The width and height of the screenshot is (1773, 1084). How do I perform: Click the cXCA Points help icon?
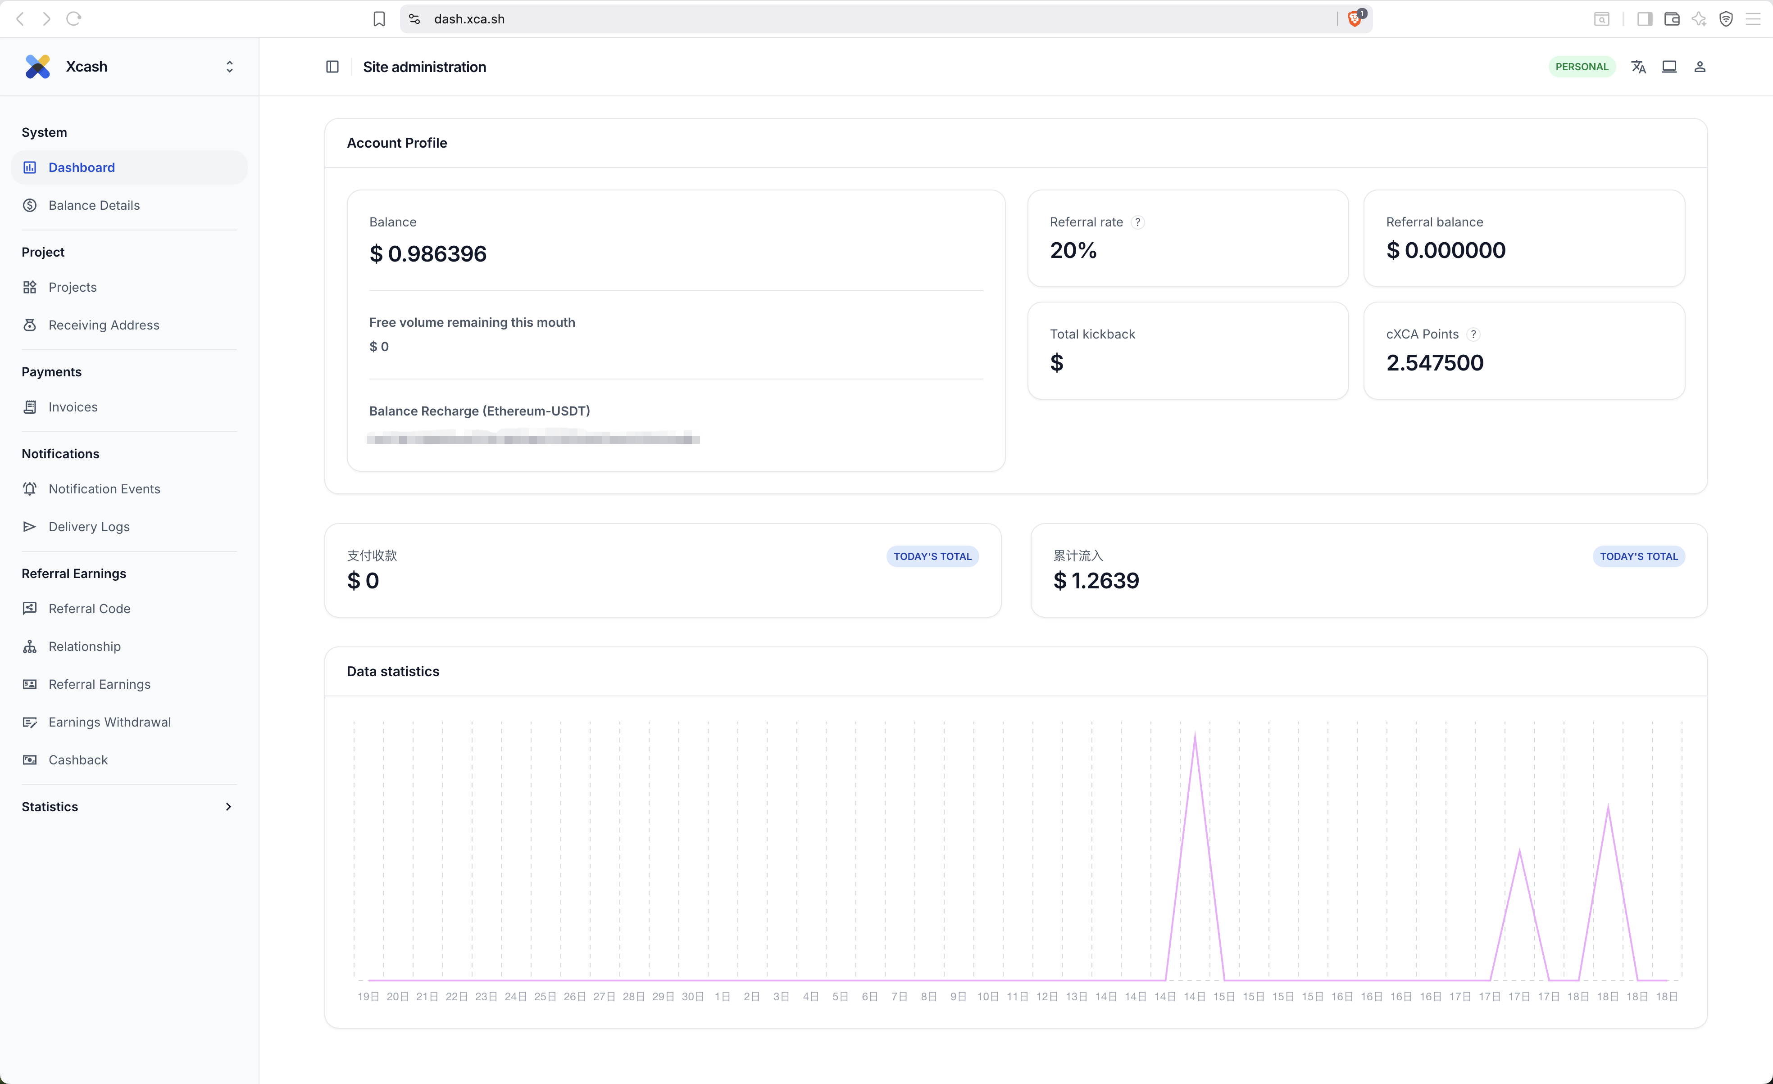(1473, 334)
